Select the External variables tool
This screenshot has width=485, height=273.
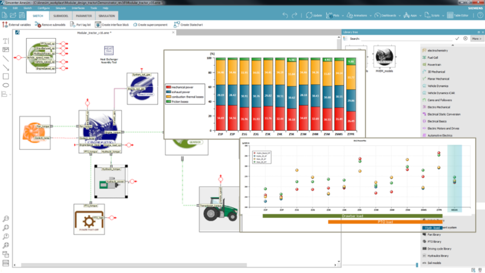(x=19, y=24)
